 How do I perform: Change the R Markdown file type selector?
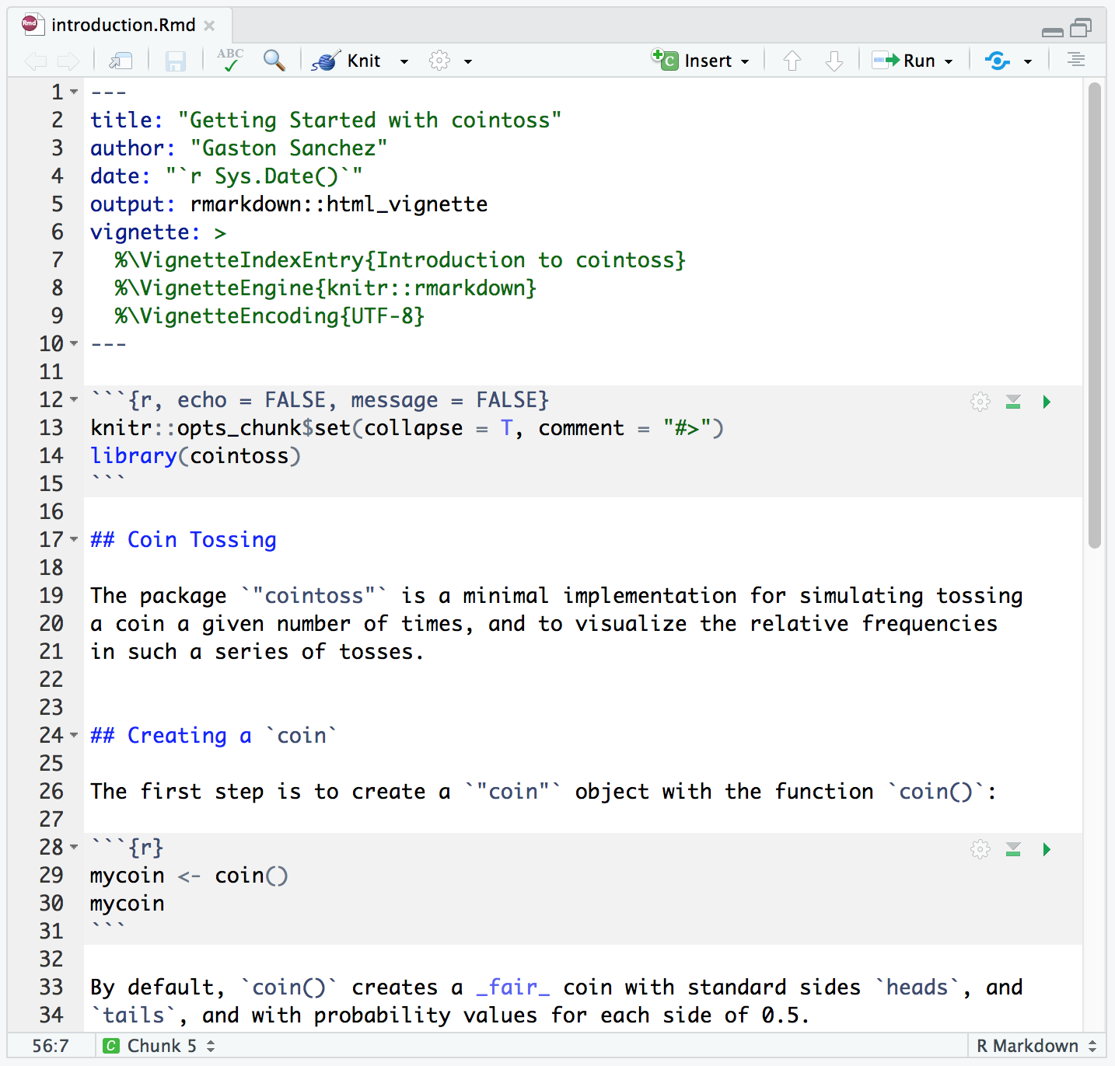(1036, 1046)
